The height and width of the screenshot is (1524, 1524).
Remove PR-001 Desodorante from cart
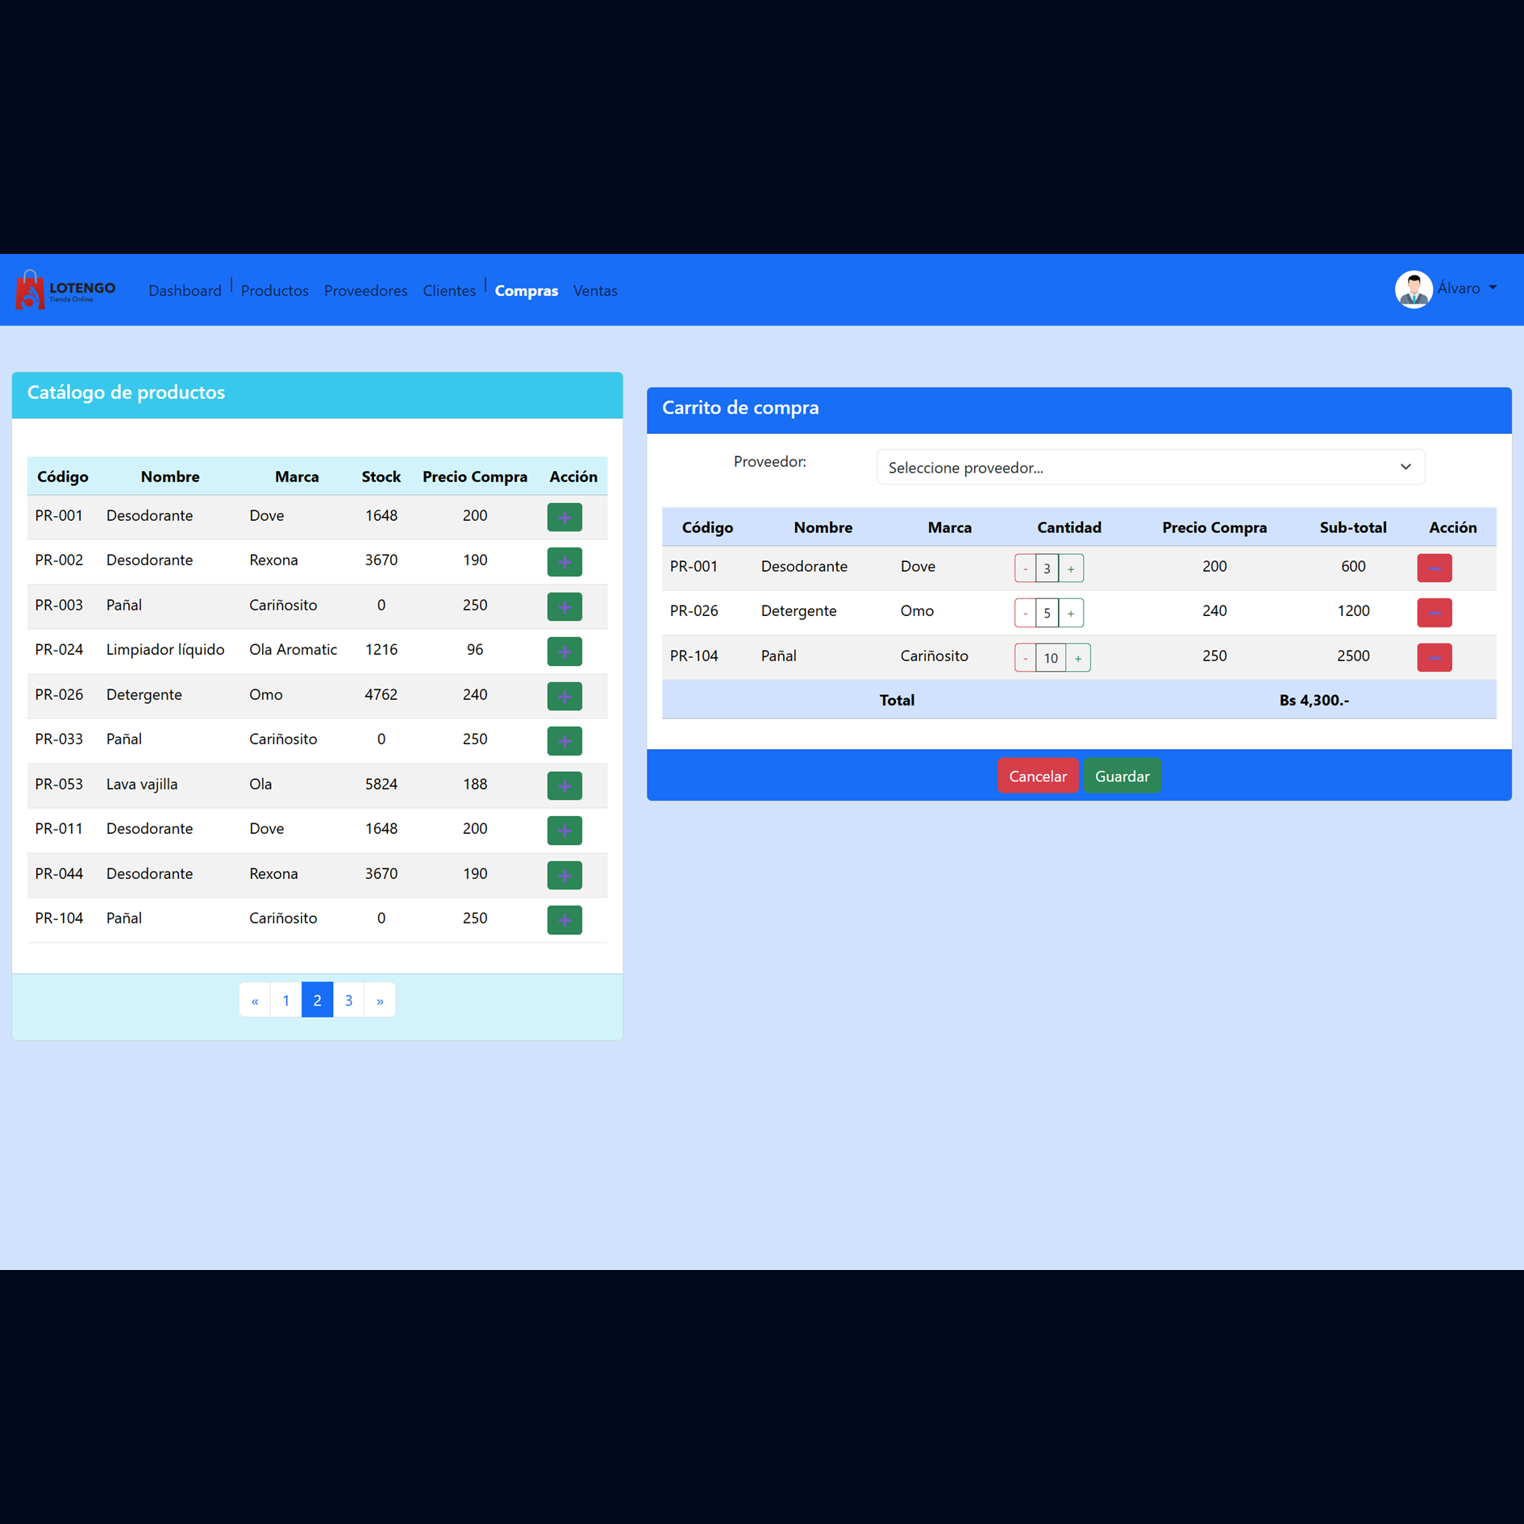coord(1434,568)
